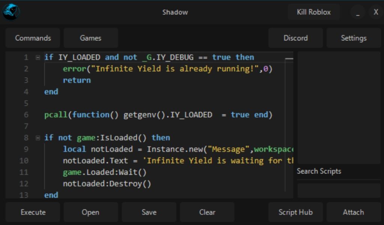This screenshot has width=384, height=225.
Task: Collapse the code fold at line 1
Action: [38, 58]
